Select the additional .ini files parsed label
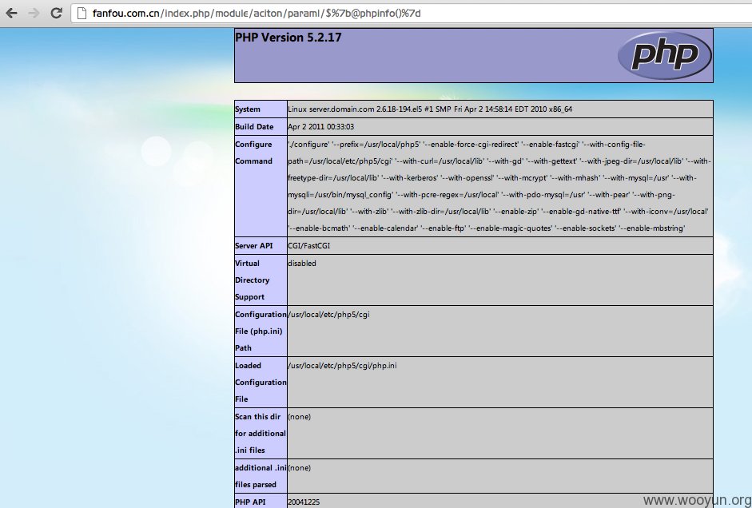752x508 pixels. pyautogui.click(x=261, y=476)
